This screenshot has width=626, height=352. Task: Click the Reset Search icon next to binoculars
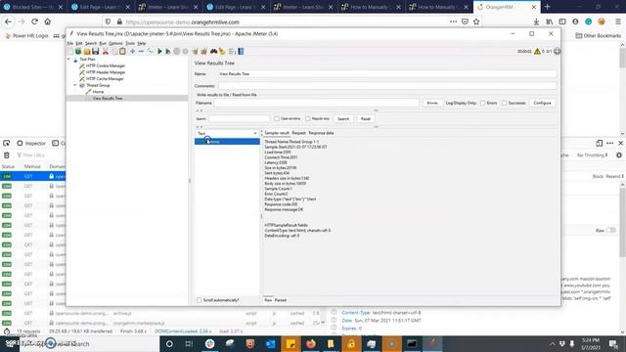pyautogui.click(x=222, y=52)
